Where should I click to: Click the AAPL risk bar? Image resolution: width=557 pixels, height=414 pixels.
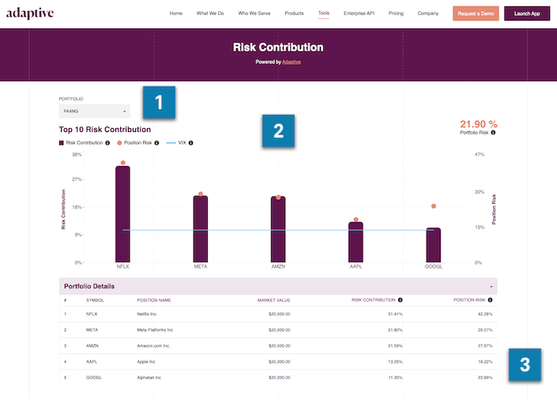coord(356,243)
